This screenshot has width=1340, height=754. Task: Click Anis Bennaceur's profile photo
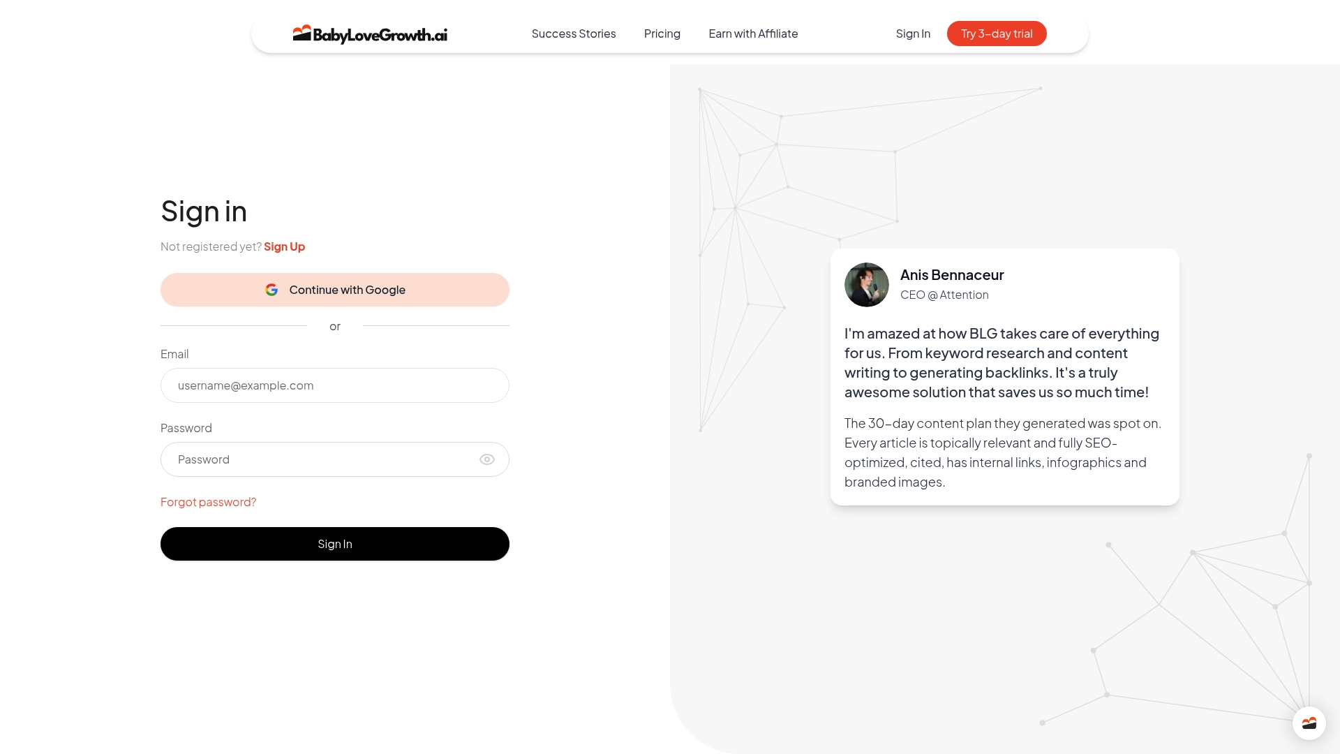(866, 285)
